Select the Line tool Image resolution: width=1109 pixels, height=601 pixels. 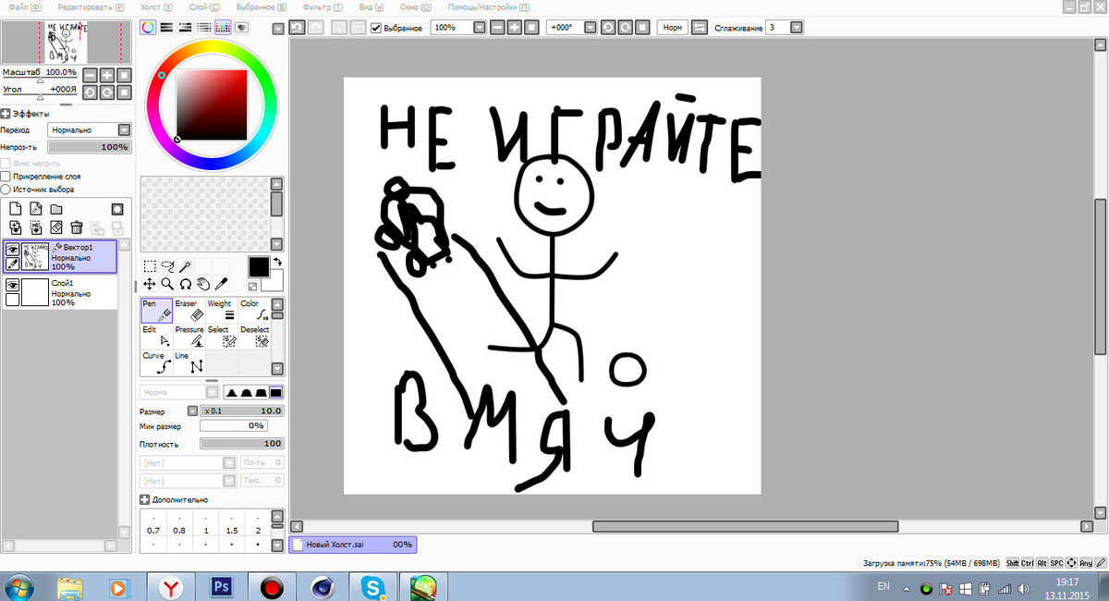(190, 362)
